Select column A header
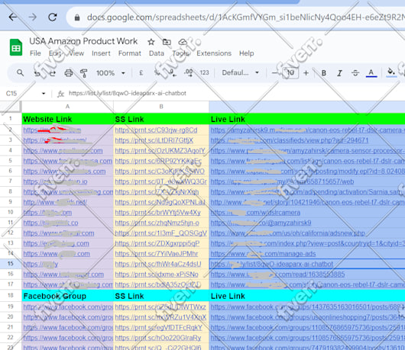The image size is (405, 350). click(67, 107)
